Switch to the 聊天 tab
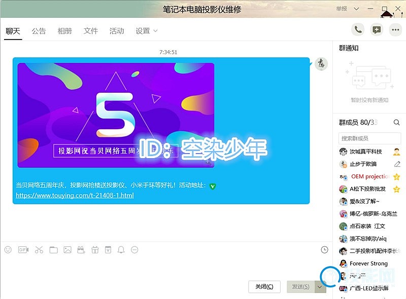Screen dimensions: 406x299 [13, 31]
